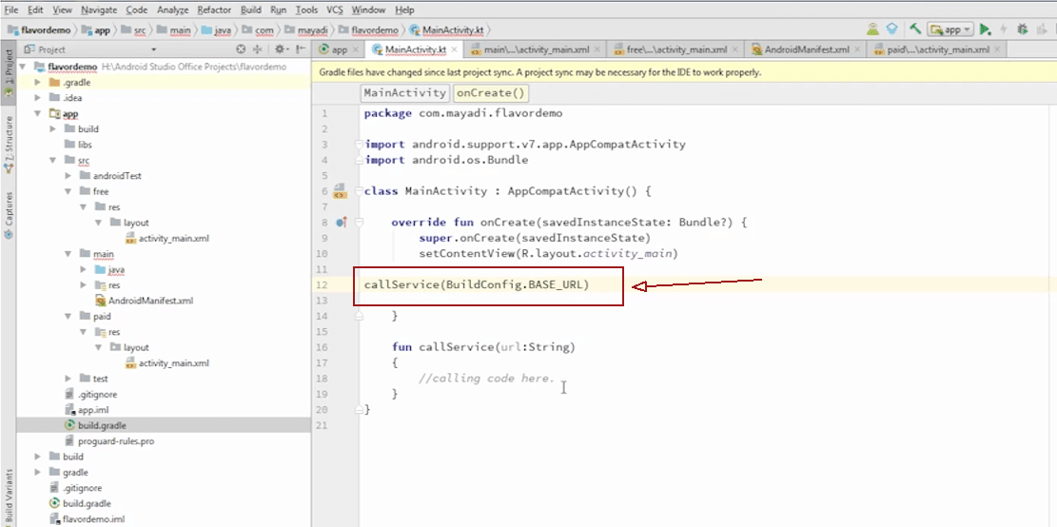Close the free activity_main.xml tab

coord(734,49)
